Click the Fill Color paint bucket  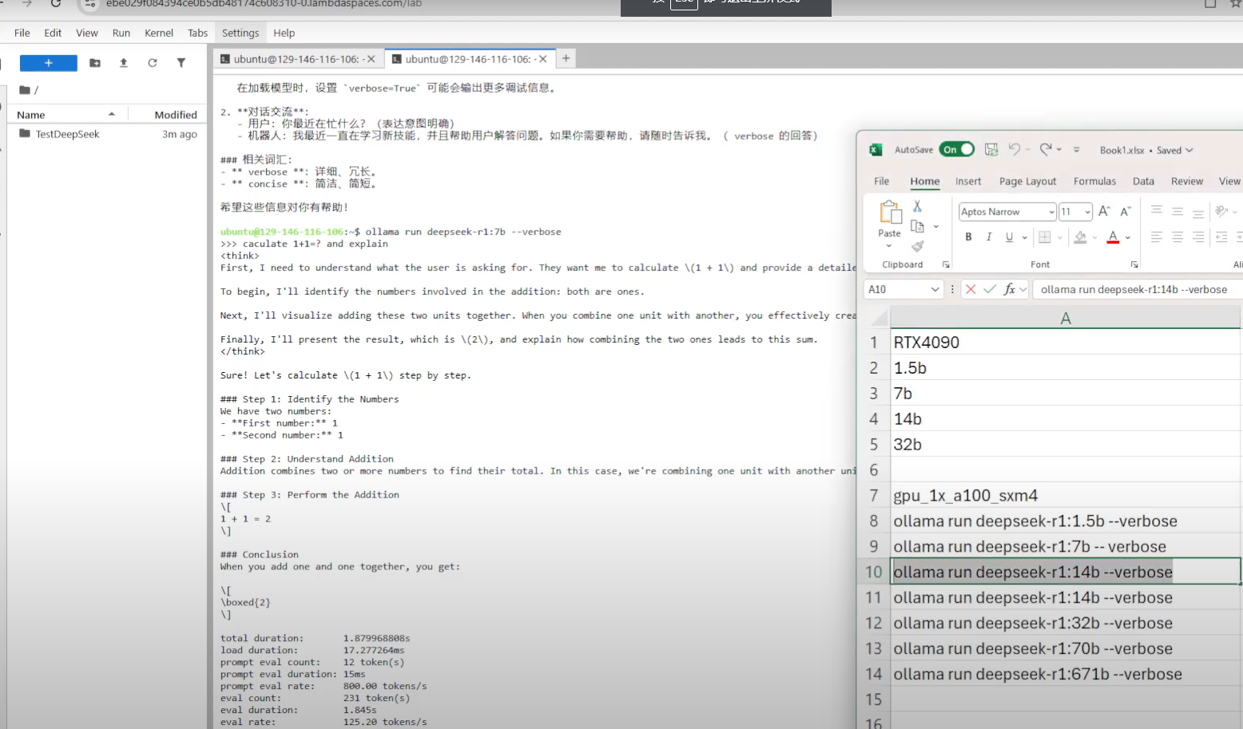click(1081, 237)
